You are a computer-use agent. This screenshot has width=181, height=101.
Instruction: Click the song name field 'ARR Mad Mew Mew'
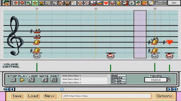coord(106,96)
